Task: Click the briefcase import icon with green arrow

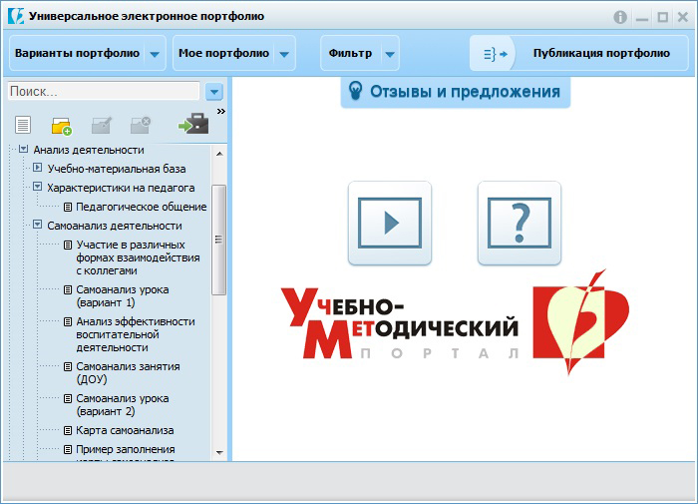Action: pyautogui.click(x=193, y=124)
